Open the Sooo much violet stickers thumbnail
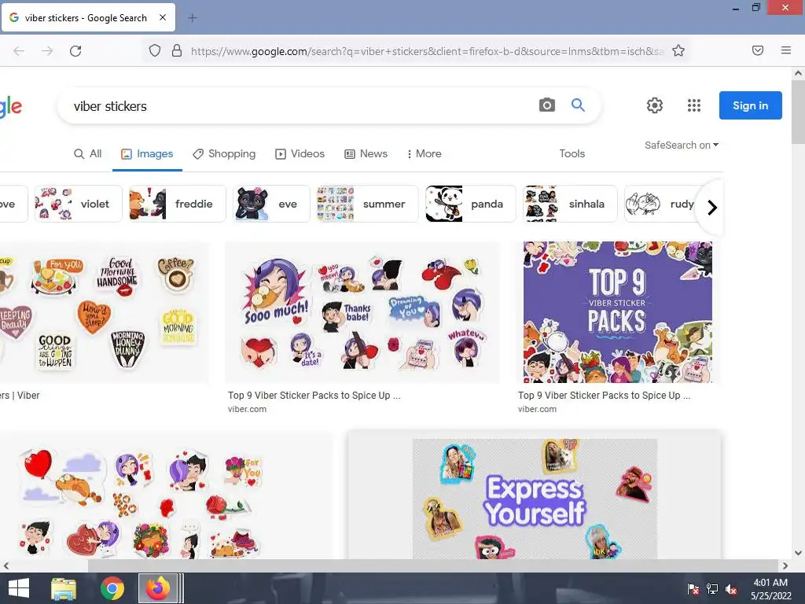The height and width of the screenshot is (604, 805). [362, 312]
